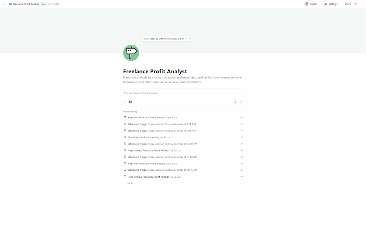Click the Share button

[x=348, y=4]
